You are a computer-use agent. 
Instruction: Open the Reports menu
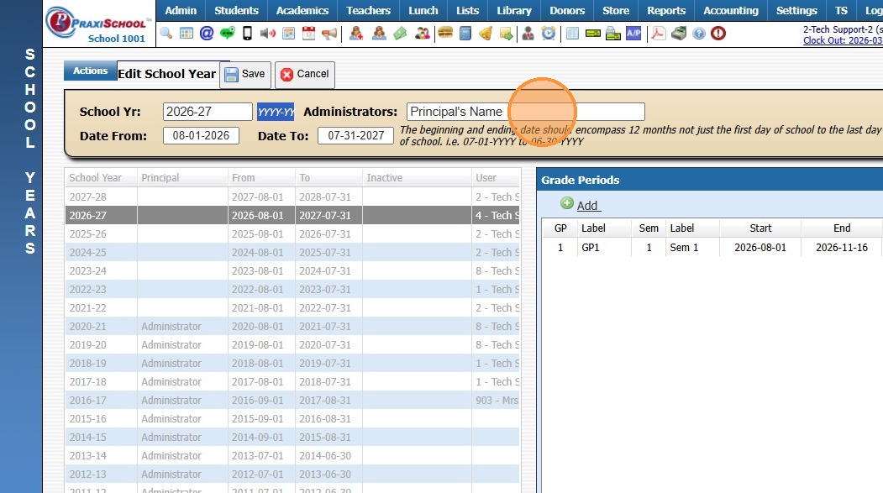point(666,11)
